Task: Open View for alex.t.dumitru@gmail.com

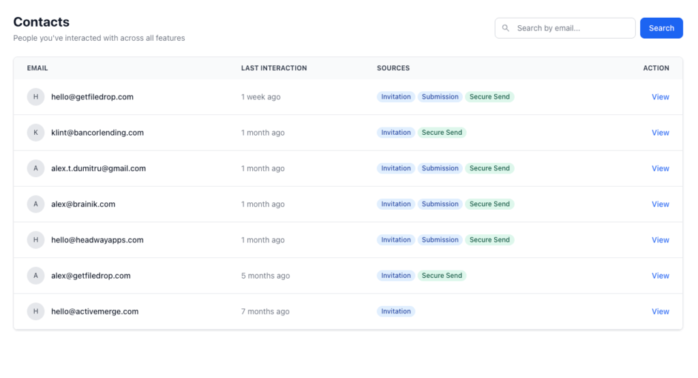Action: pyautogui.click(x=660, y=168)
